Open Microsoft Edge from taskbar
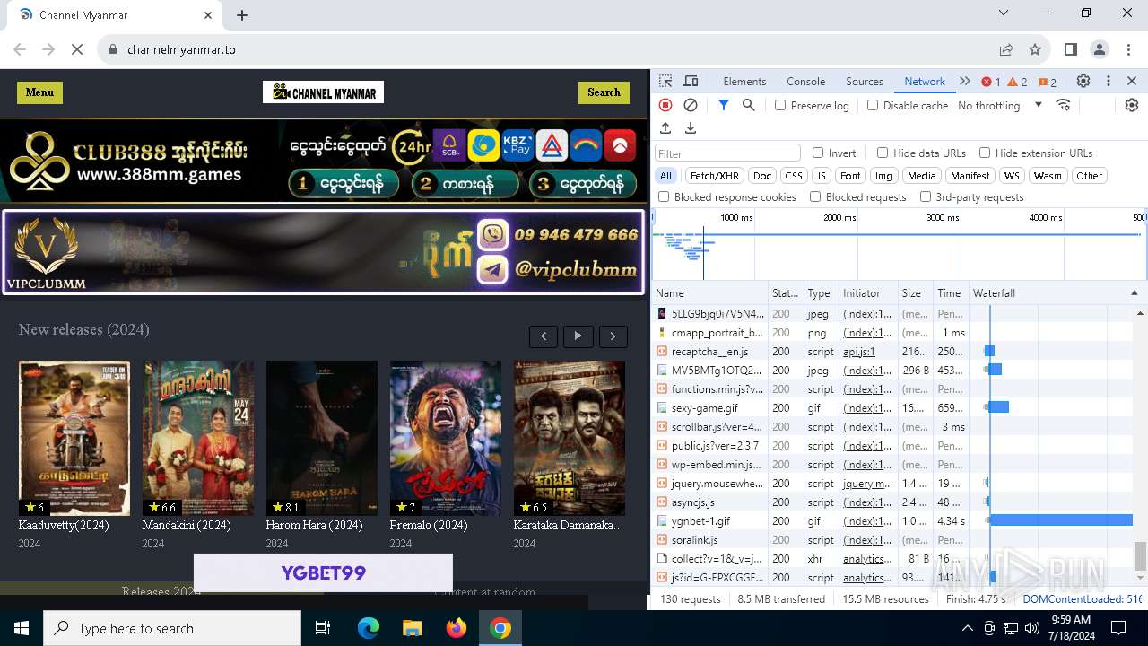Viewport: 1148px width, 646px height. pos(369,628)
